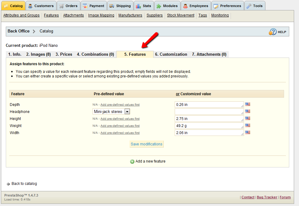
Task: Click the Width customized value field
Action: [209, 133]
